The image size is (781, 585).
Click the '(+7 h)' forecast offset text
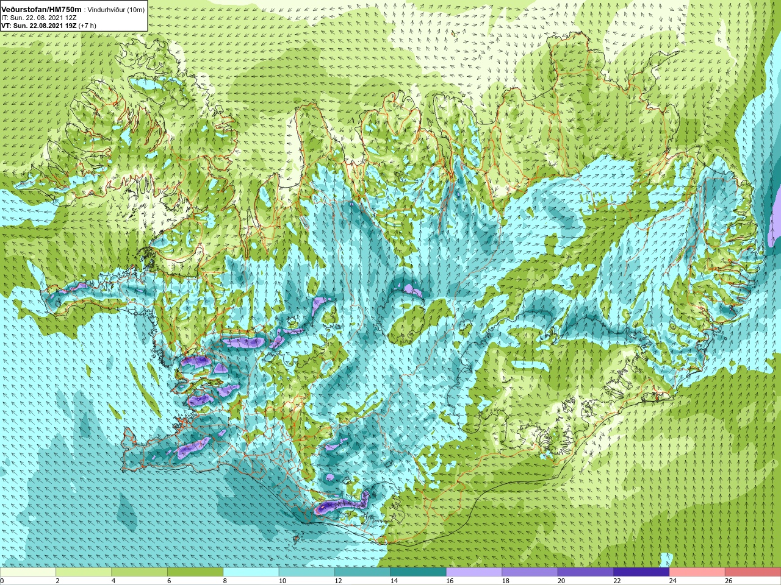[x=87, y=26]
